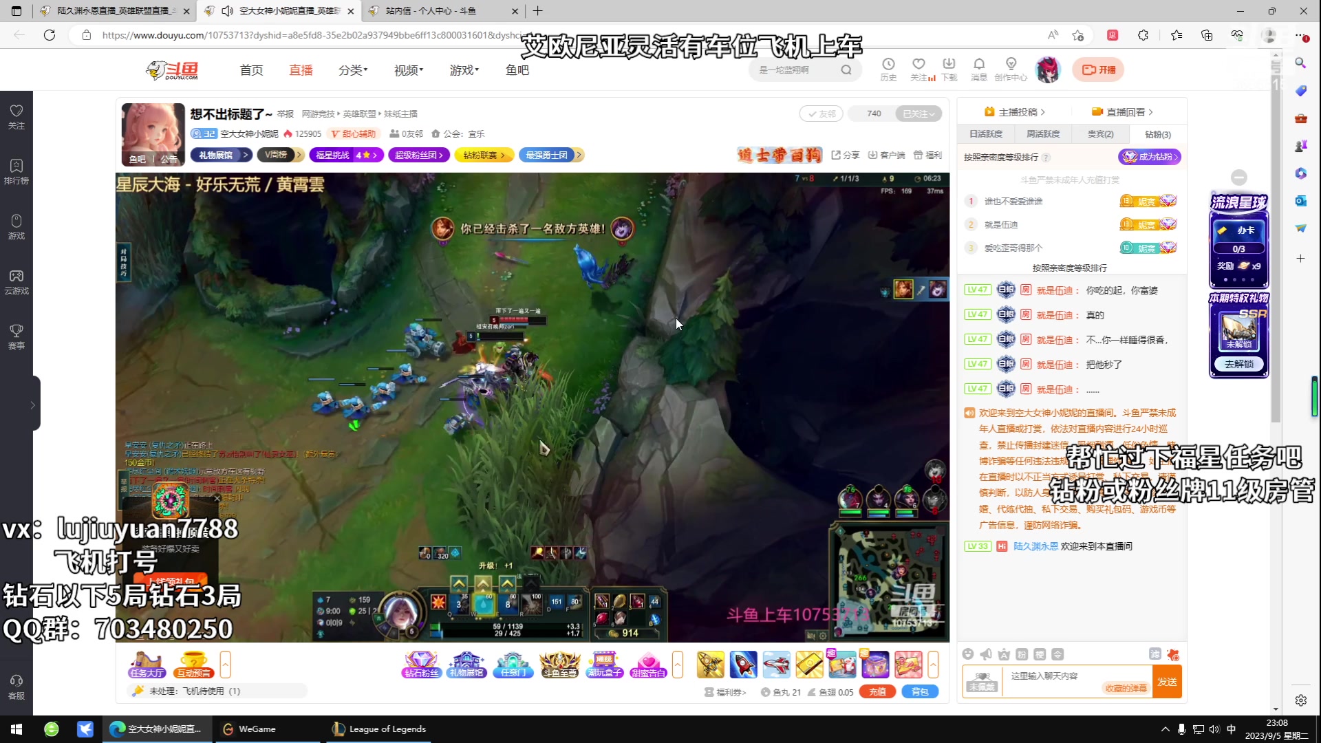Toggle the 滤 chat filter icon
This screenshot has width=1321, height=743.
(x=1155, y=654)
